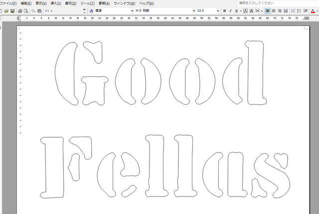This screenshot has height=214, width=319.
Task: Apply the character border icon (boxed A)
Action: pyautogui.click(x=246, y=11)
